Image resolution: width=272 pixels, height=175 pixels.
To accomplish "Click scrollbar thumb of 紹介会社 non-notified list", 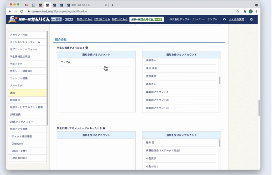I will (x=219, y=80).
